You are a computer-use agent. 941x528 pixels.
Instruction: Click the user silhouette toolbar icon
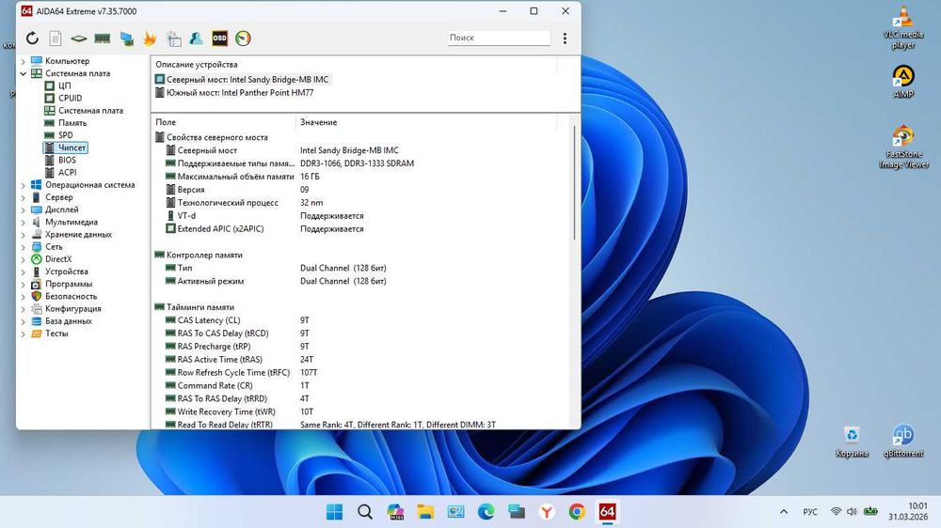[x=197, y=39]
